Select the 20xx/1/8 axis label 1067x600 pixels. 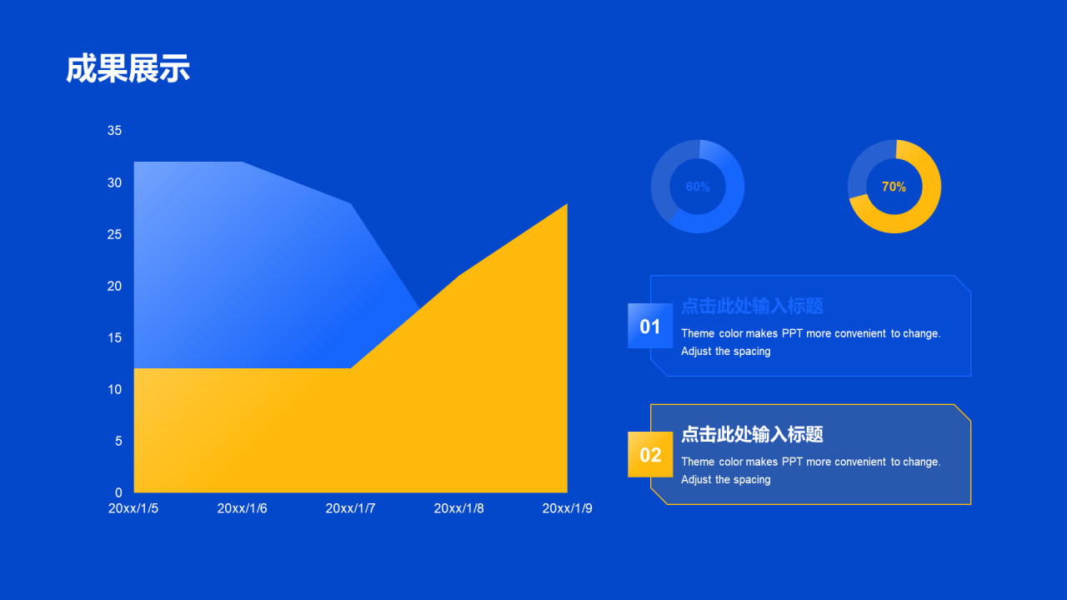point(458,508)
